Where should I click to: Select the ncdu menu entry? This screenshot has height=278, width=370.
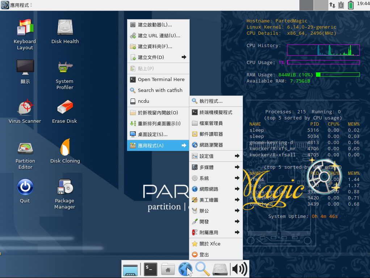point(158,101)
